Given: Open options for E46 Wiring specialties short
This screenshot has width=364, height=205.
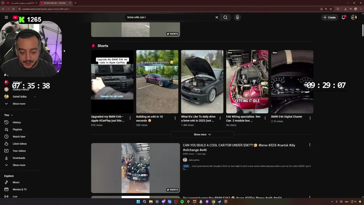Looking at the screenshot, I should tap(265, 118).
